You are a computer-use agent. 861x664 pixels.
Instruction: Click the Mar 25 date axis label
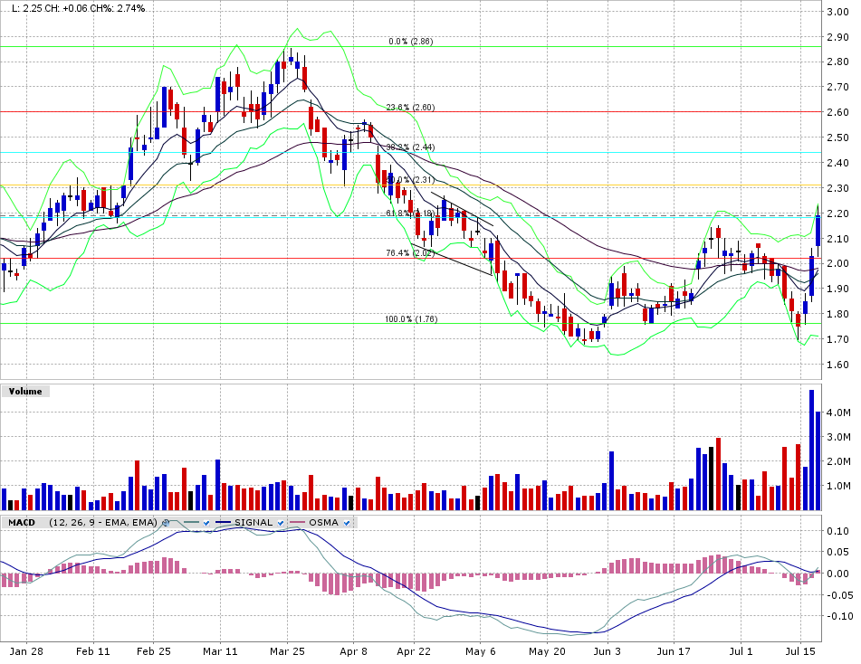pos(288,650)
